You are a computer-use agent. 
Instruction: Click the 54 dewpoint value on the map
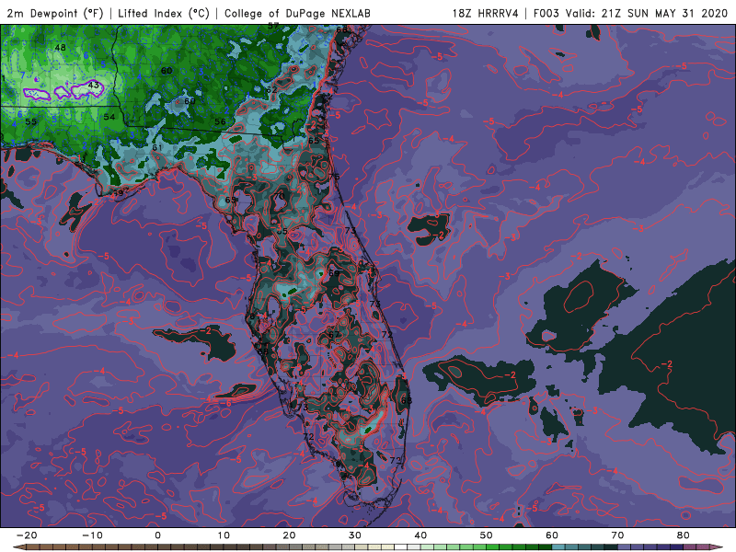pyautogui.click(x=109, y=117)
